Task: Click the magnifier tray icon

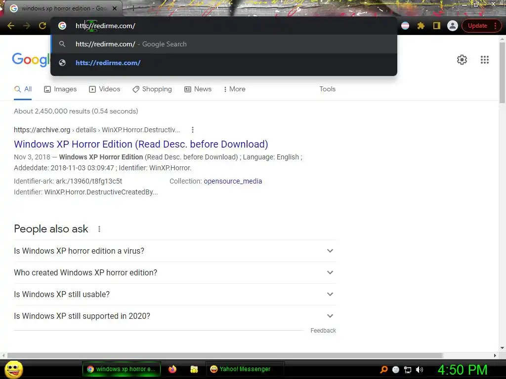Action: click(383, 370)
